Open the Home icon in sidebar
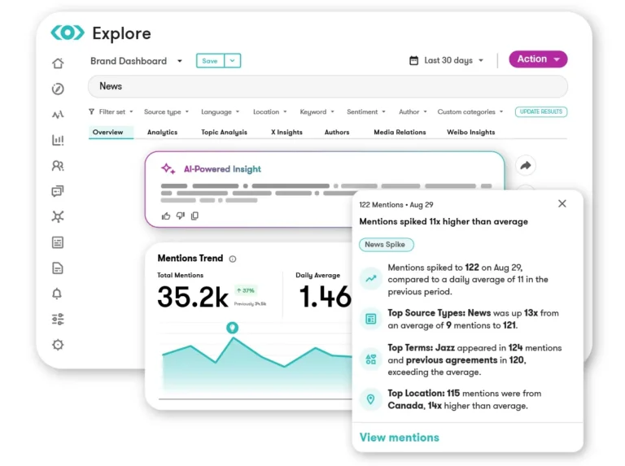This screenshot has width=625, height=466. (x=58, y=63)
